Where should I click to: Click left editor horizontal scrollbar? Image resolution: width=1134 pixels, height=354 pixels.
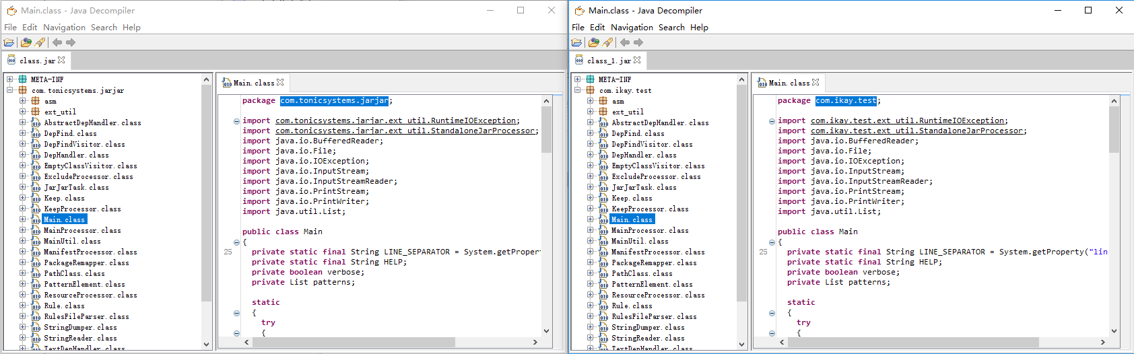(x=354, y=342)
